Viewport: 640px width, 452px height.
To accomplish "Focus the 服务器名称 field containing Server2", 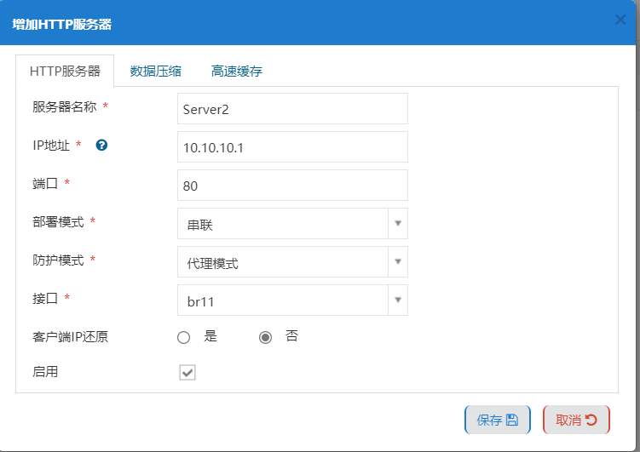I will click(292, 108).
